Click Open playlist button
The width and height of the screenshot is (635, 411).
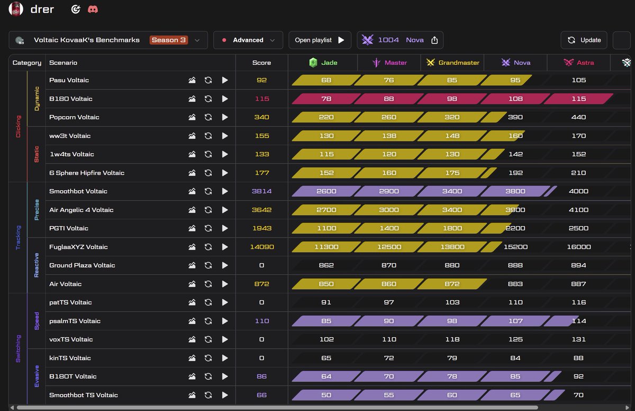(320, 40)
